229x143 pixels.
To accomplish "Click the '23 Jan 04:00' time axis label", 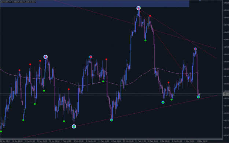I will click(30, 141).
